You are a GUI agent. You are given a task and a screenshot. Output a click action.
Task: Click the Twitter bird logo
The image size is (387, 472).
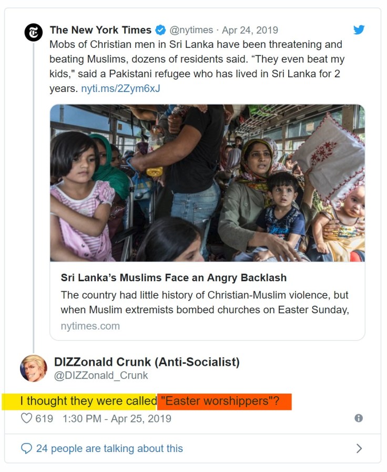(x=359, y=30)
